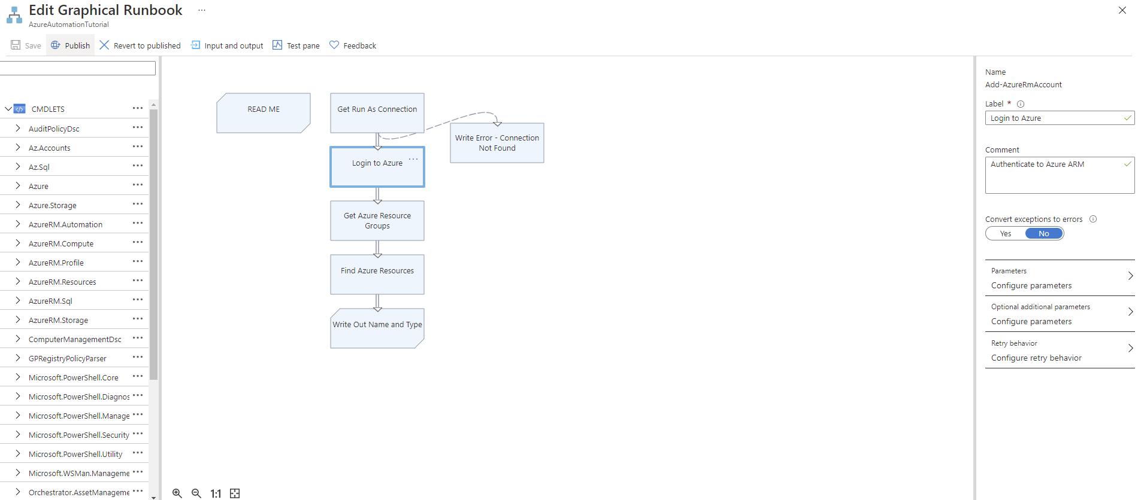Image resolution: width=1144 pixels, height=500 pixels.
Task: Expand the AzureRM.Sql module
Action: (x=18, y=300)
